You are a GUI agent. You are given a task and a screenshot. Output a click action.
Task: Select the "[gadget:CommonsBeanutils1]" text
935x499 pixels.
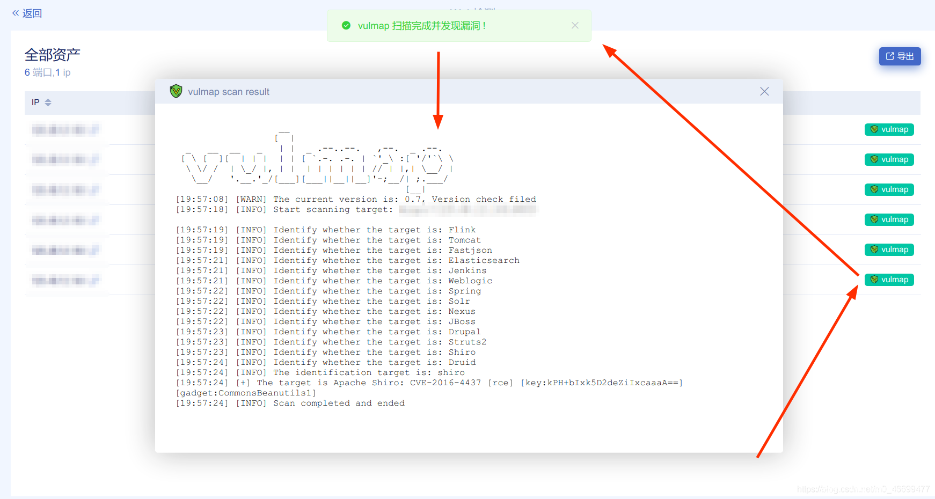[x=246, y=393]
